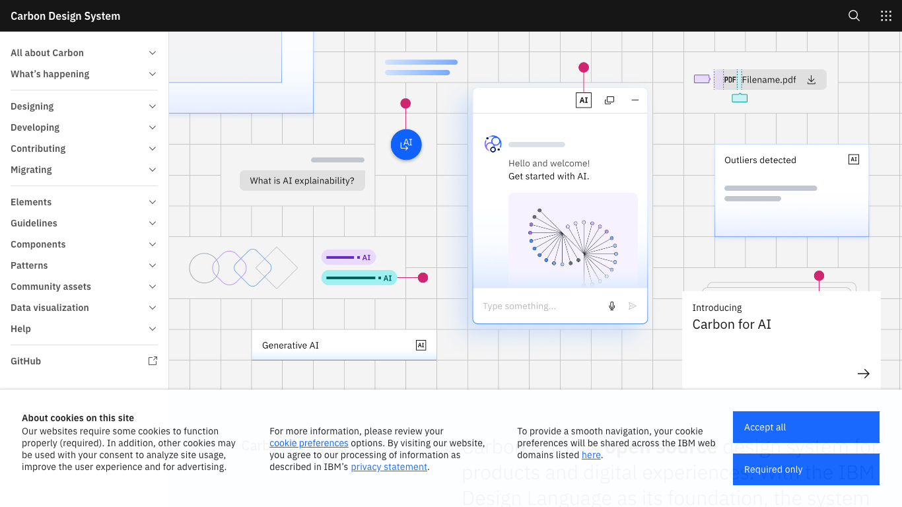Expand the Contributing menu
Viewport: 902px width, 507px height.
point(84,149)
